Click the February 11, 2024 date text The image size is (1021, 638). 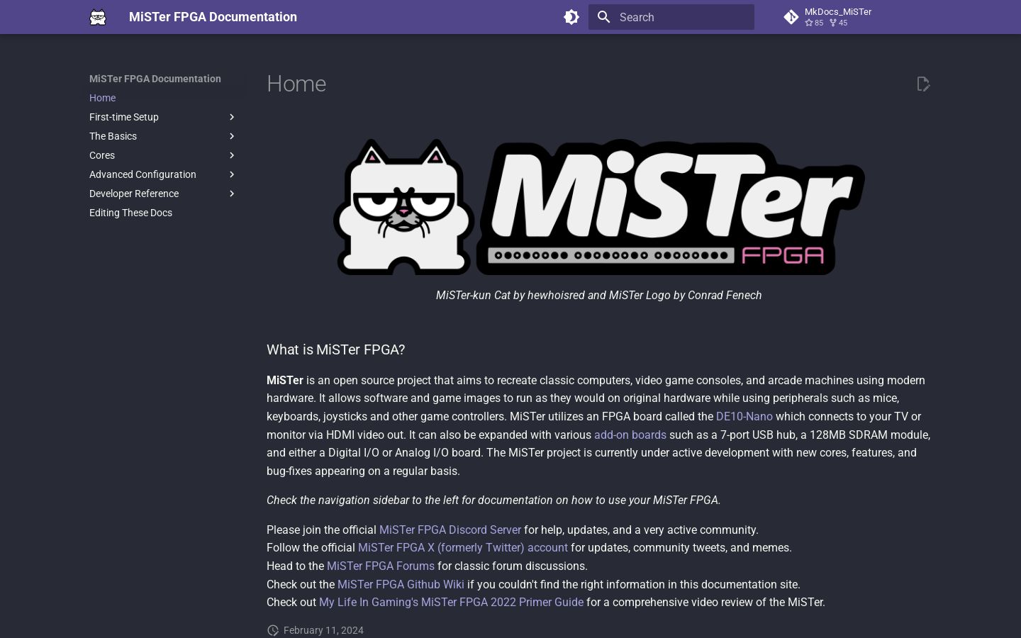(x=323, y=630)
